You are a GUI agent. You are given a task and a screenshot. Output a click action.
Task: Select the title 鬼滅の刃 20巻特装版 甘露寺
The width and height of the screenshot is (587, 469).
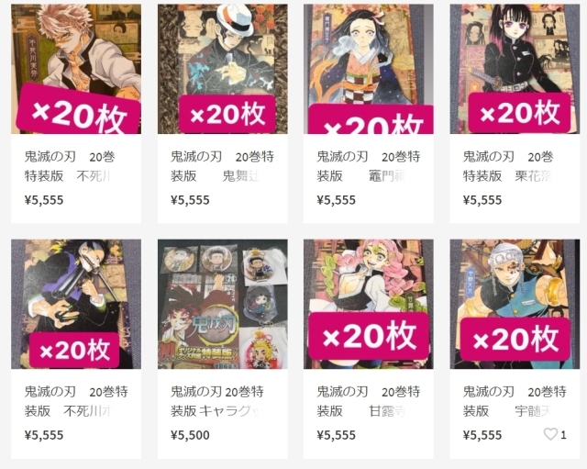pos(369,401)
